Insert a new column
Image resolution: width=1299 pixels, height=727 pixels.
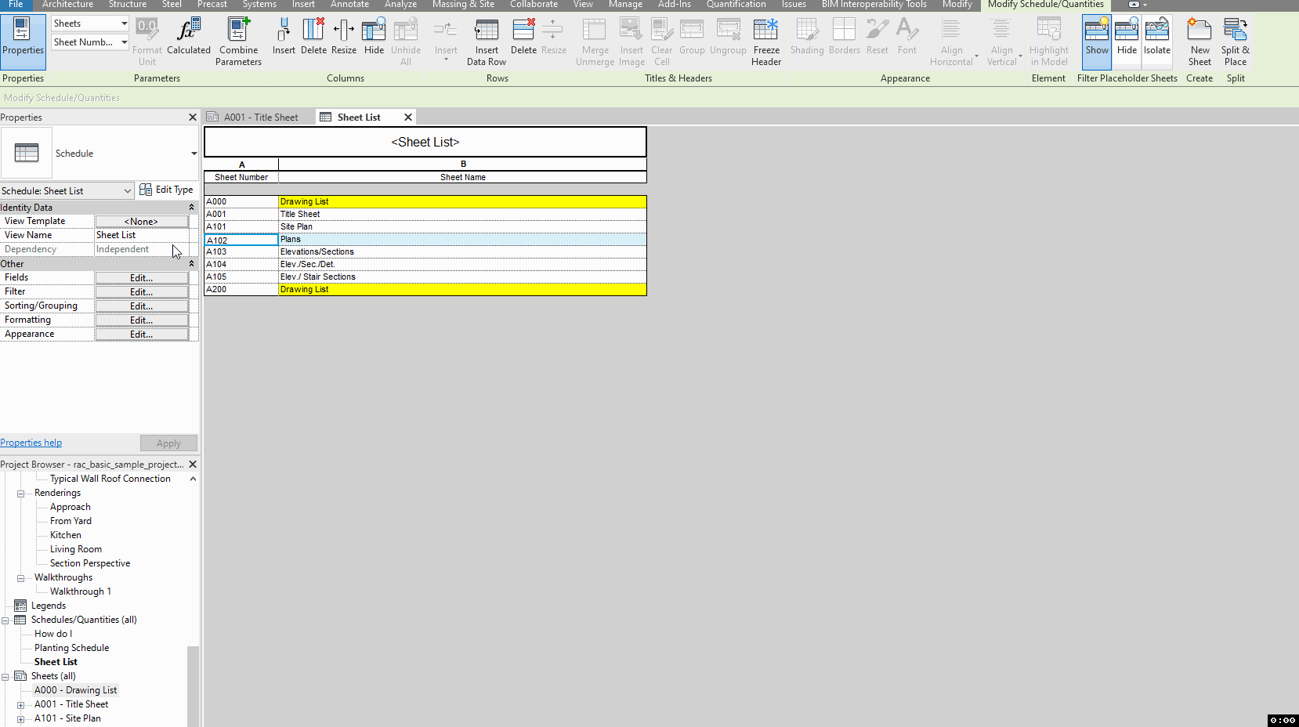pos(284,38)
